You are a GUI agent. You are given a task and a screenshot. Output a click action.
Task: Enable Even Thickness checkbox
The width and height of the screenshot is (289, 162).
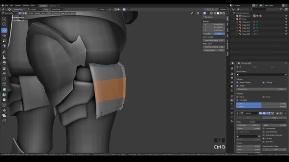point(264,132)
